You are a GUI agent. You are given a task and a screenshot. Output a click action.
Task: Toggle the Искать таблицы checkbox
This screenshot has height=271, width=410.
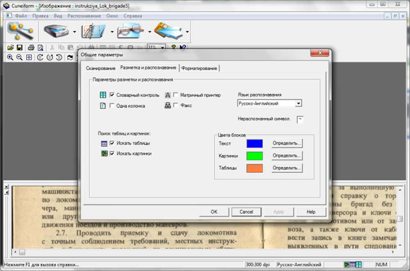click(112, 143)
